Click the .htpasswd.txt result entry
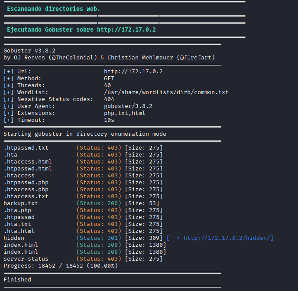Screen dimensions: 298x291 [26, 148]
